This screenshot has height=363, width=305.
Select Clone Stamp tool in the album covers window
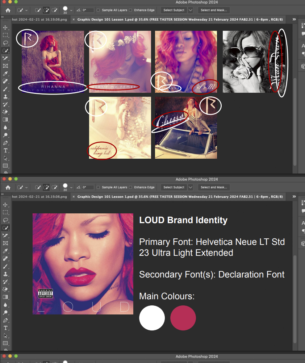5,97
